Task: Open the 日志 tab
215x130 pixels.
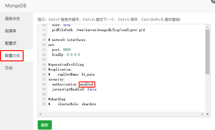Action: point(9,68)
